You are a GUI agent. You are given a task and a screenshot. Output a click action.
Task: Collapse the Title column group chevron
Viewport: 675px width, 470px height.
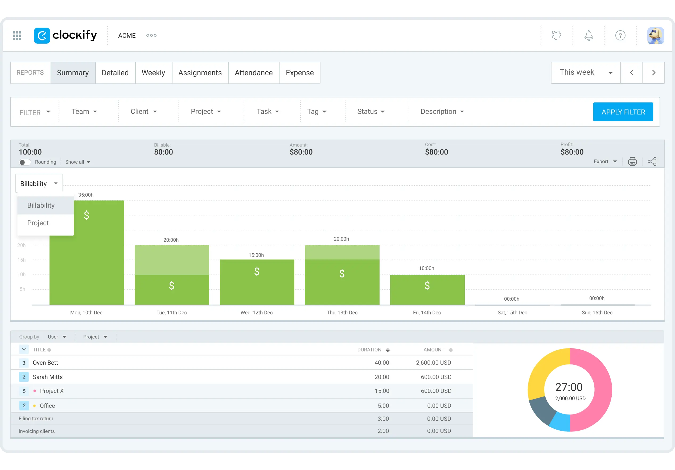tap(24, 349)
